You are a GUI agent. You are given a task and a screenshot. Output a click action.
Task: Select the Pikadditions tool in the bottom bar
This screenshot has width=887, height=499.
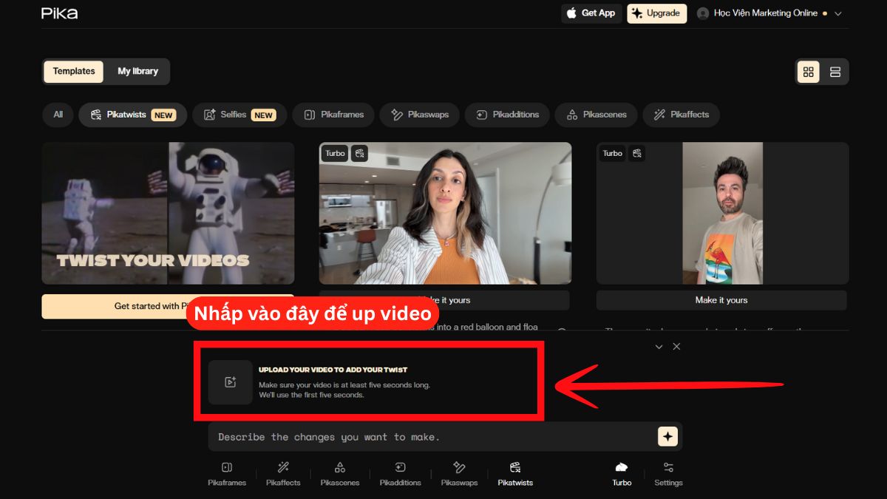pos(400,474)
